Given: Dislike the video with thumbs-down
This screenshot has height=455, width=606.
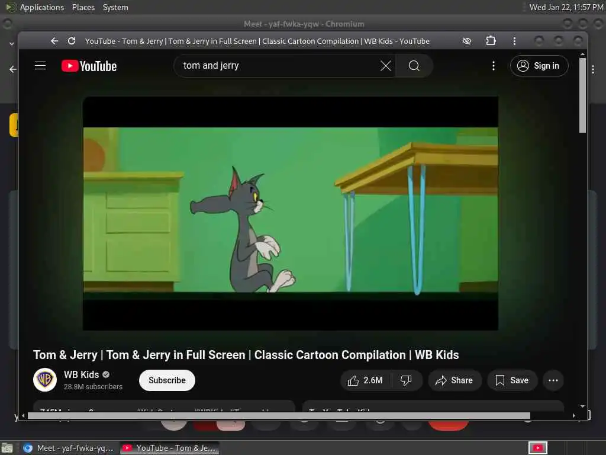Looking at the screenshot, I should coord(406,380).
